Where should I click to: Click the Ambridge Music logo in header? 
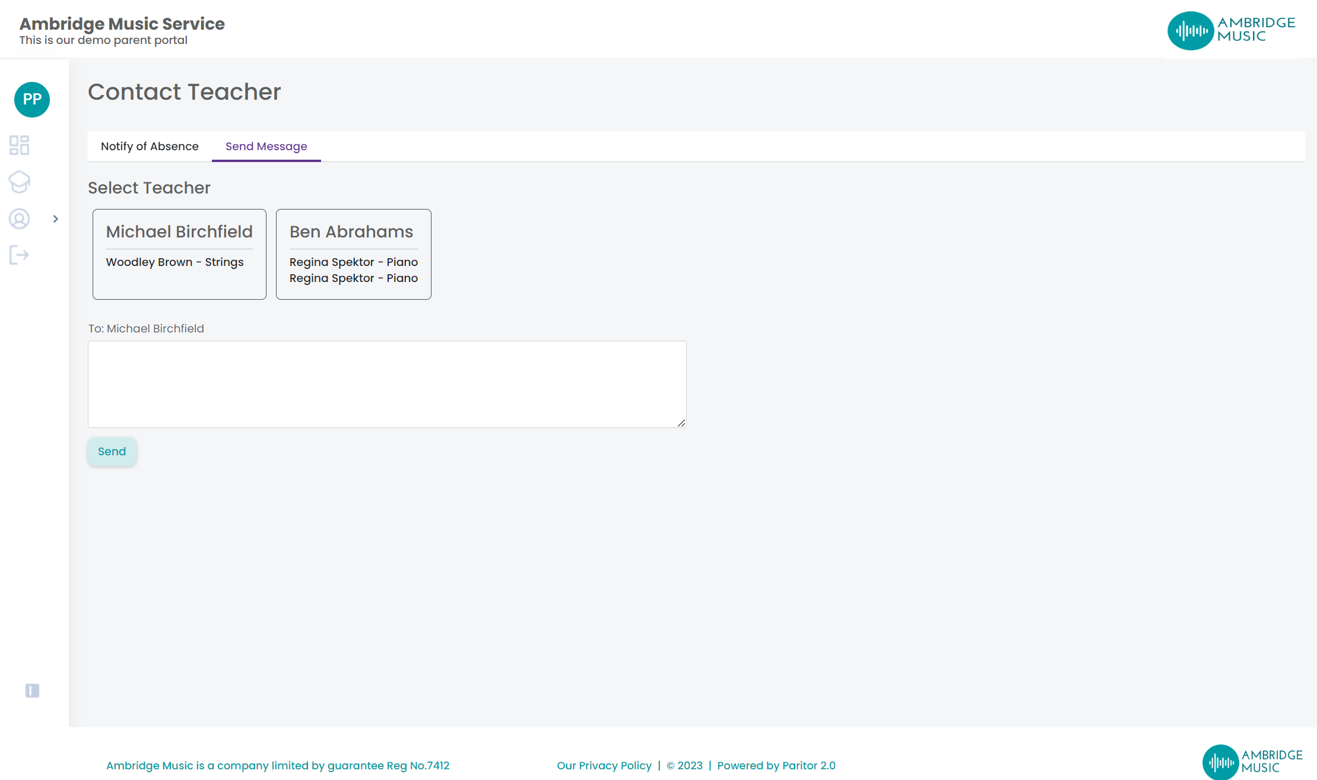pyautogui.click(x=1232, y=30)
